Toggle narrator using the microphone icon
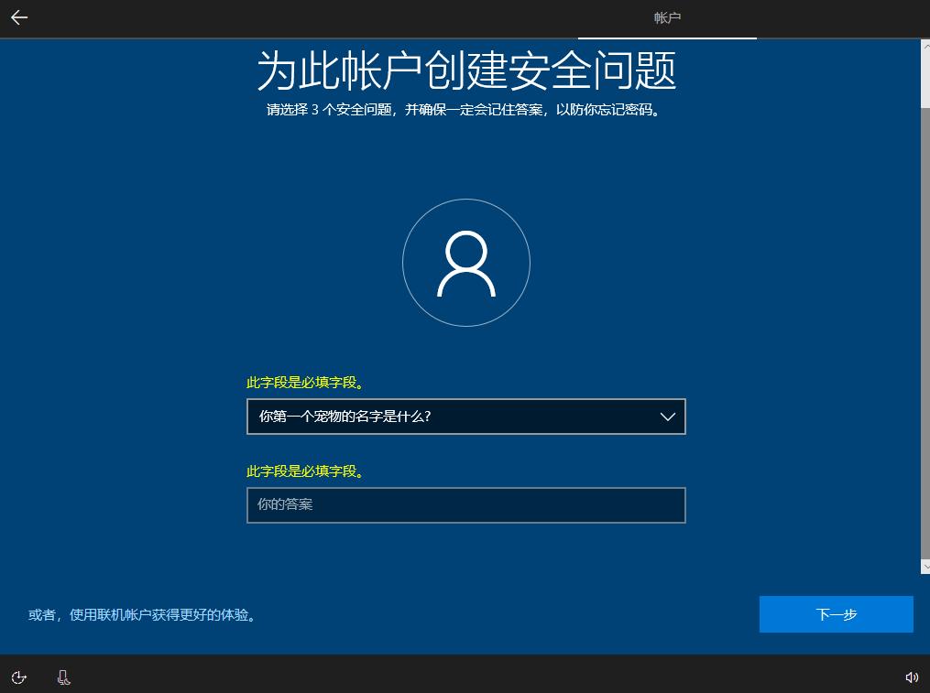 coord(62,677)
